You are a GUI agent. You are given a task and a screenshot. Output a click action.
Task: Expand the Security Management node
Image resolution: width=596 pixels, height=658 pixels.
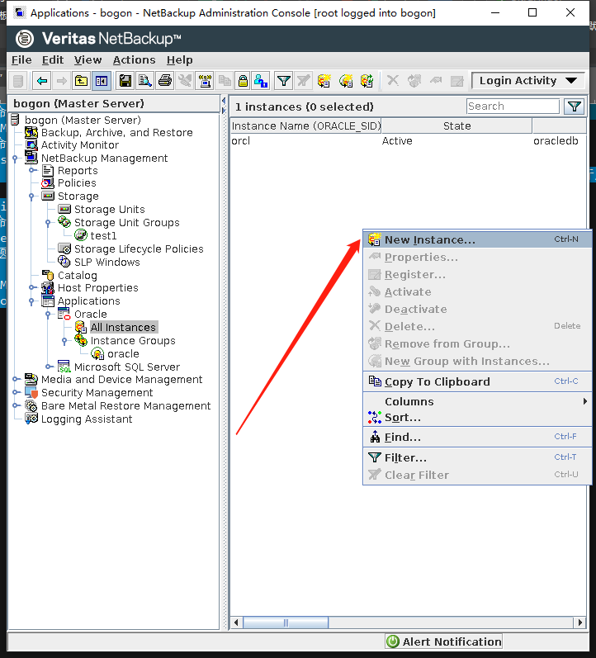(x=16, y=393)
